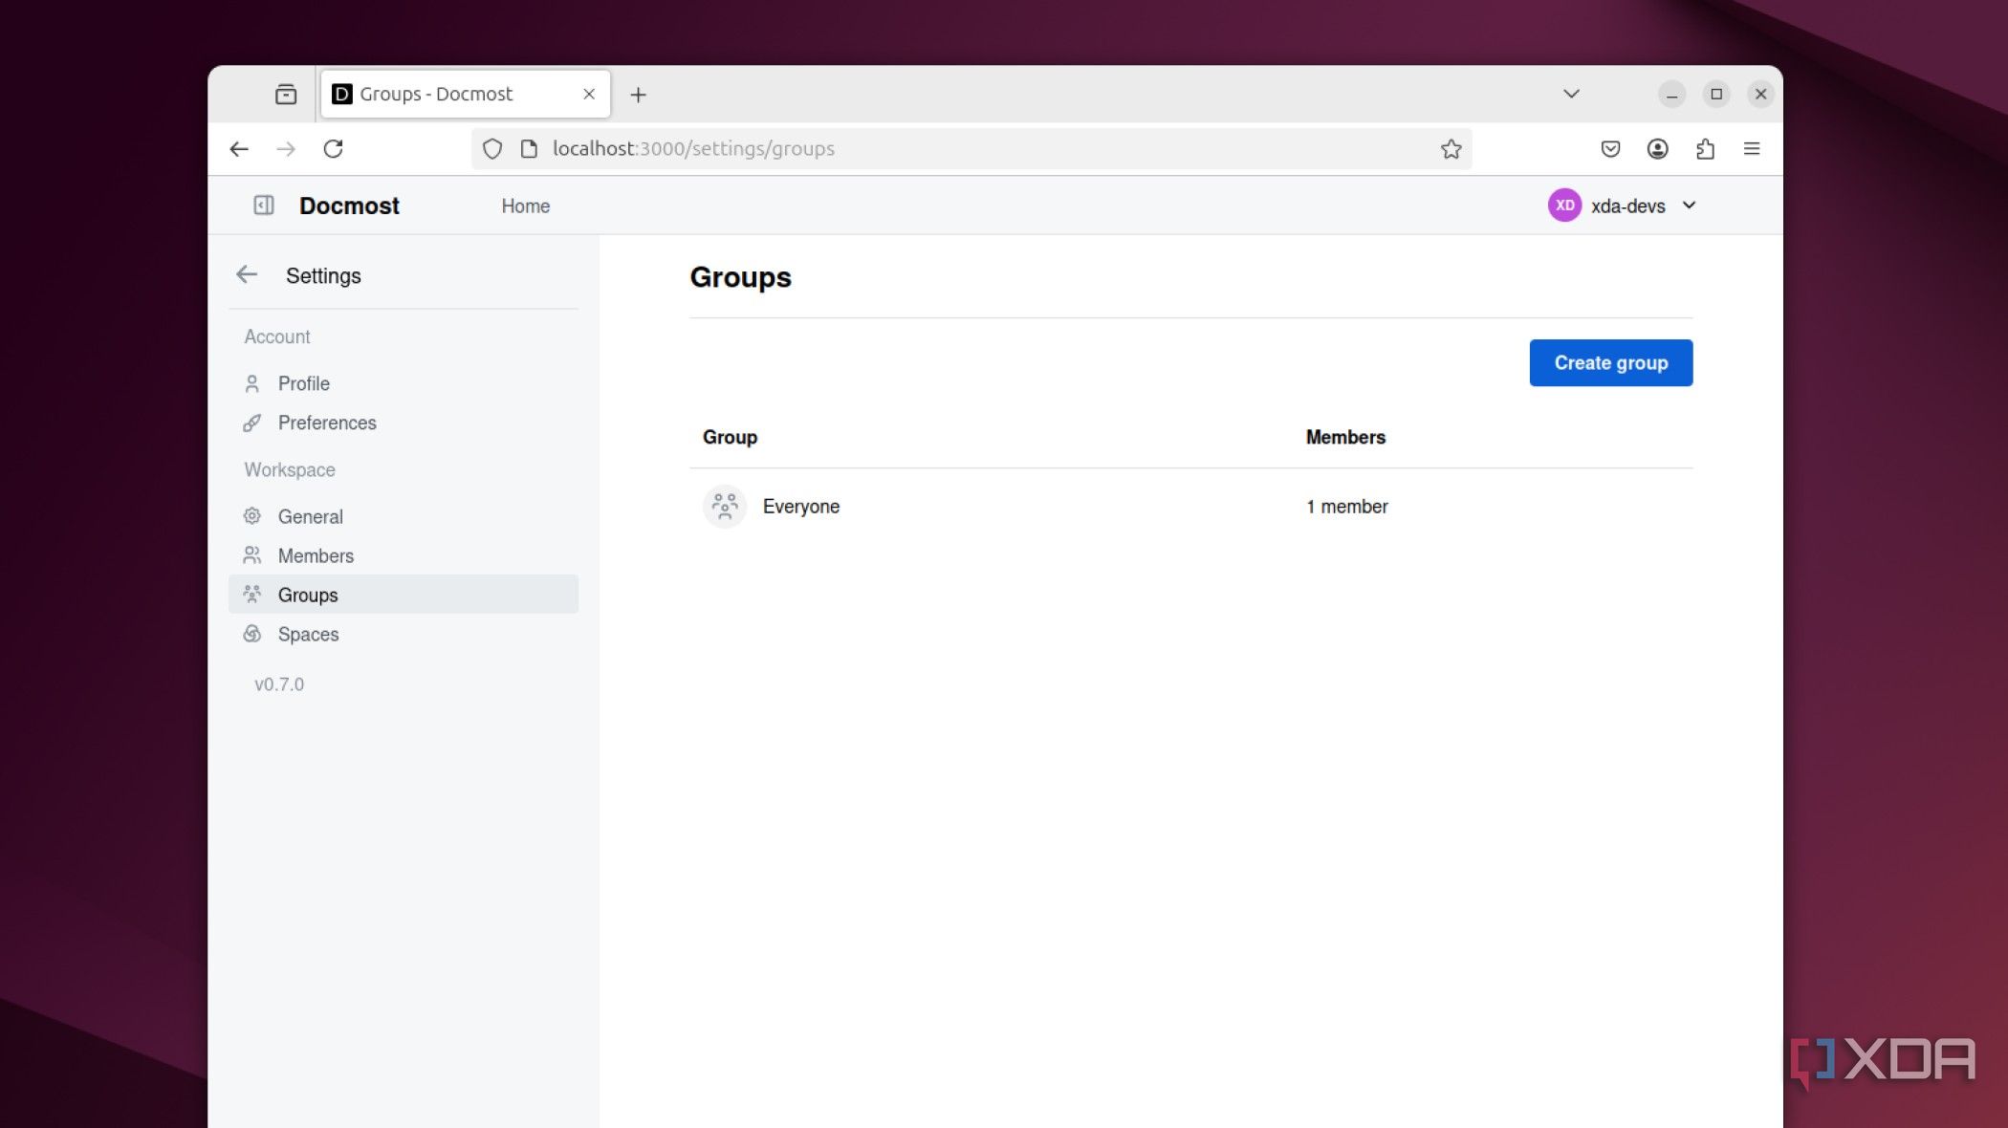Close the Groups - Docmost tab
Viewport: 2008px width, 1128px height.
coord(589,95)
